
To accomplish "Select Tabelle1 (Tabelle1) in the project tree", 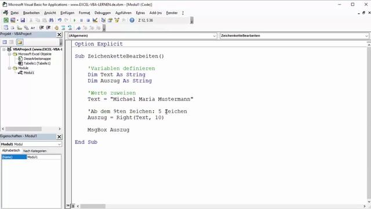I will pos(37,63).
